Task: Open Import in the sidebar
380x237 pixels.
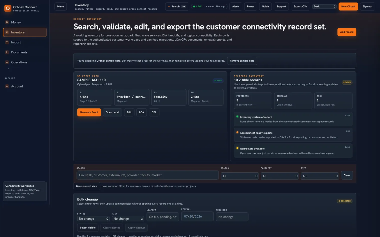Action: pyautogui.click(x=25, y=42)
